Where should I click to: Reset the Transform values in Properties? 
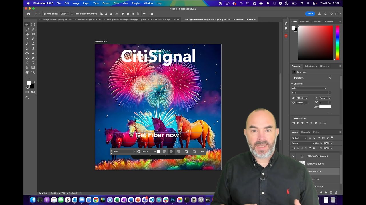click(x=330, y=78)
